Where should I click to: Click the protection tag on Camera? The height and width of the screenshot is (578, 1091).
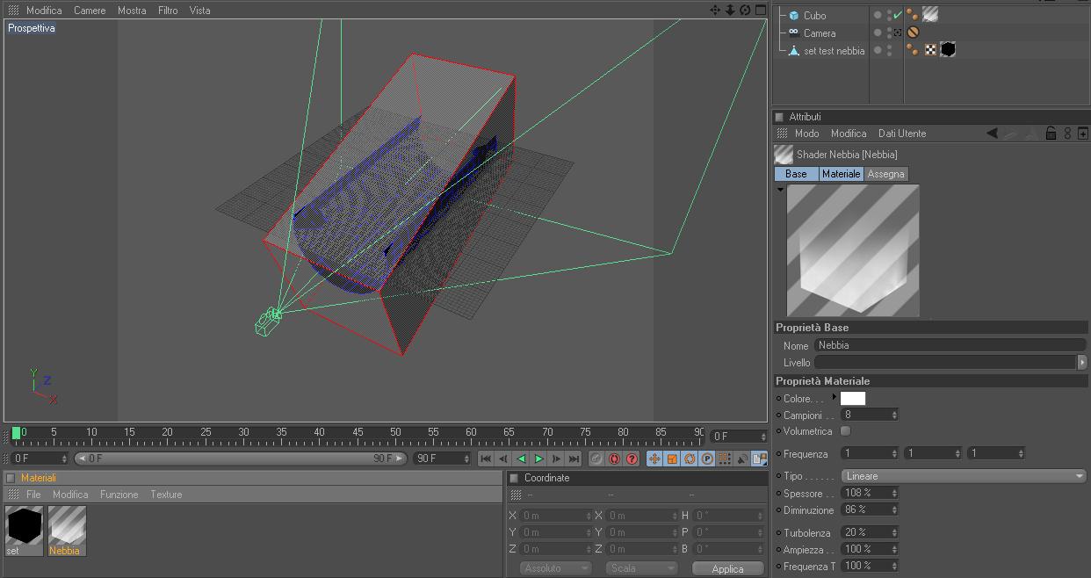(913, 33)
